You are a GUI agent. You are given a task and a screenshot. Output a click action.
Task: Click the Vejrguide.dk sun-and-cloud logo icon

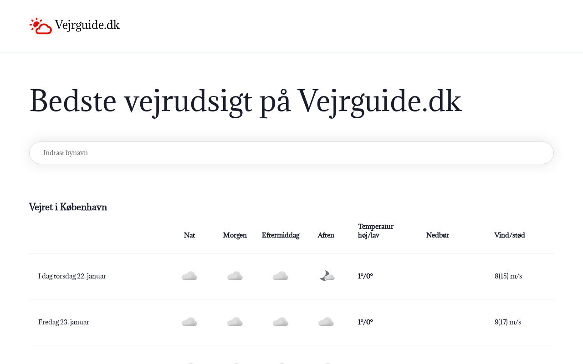41,26
